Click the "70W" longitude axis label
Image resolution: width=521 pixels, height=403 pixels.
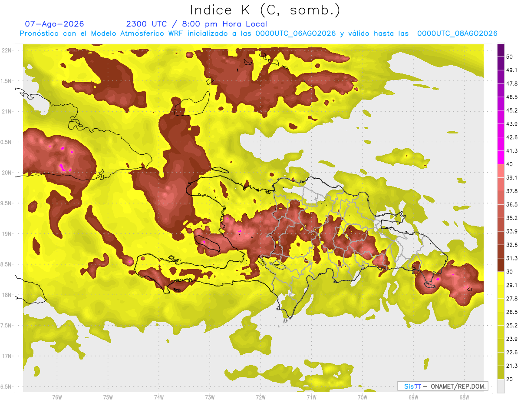(x=362, y=397)
